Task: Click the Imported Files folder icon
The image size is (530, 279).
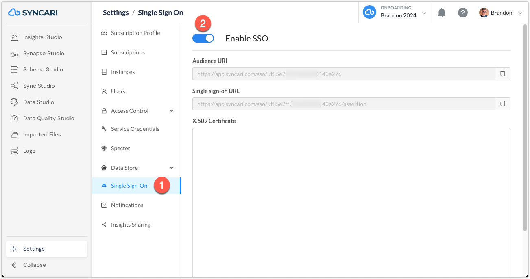Action: pyautogui.click(x=14, y=134)
